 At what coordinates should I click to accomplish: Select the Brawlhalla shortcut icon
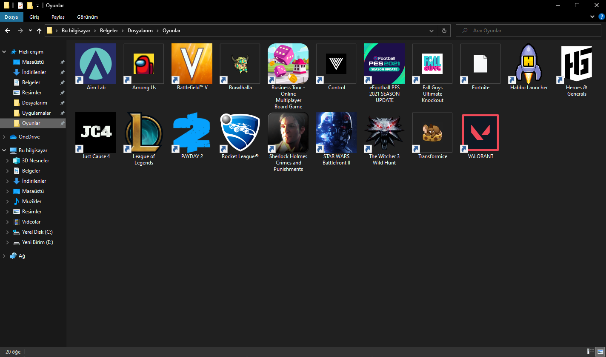click(240, 64)
